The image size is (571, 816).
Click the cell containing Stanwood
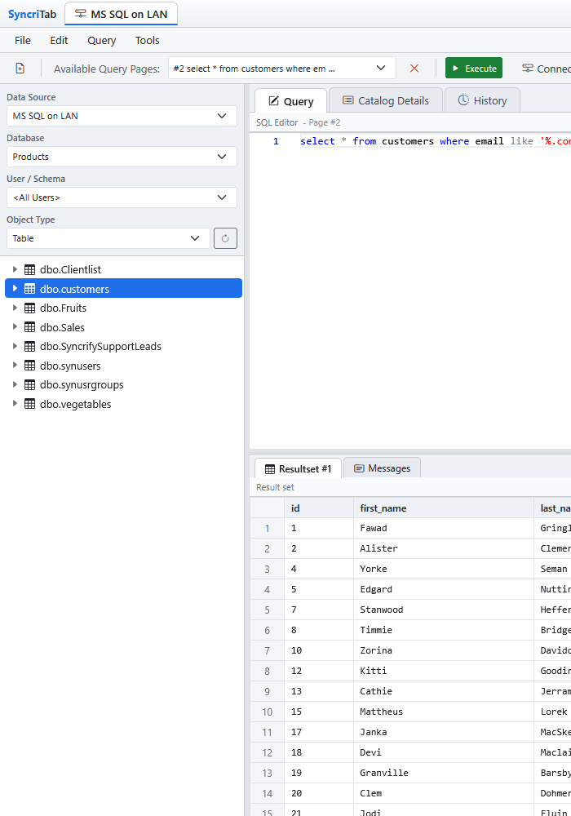444,610
